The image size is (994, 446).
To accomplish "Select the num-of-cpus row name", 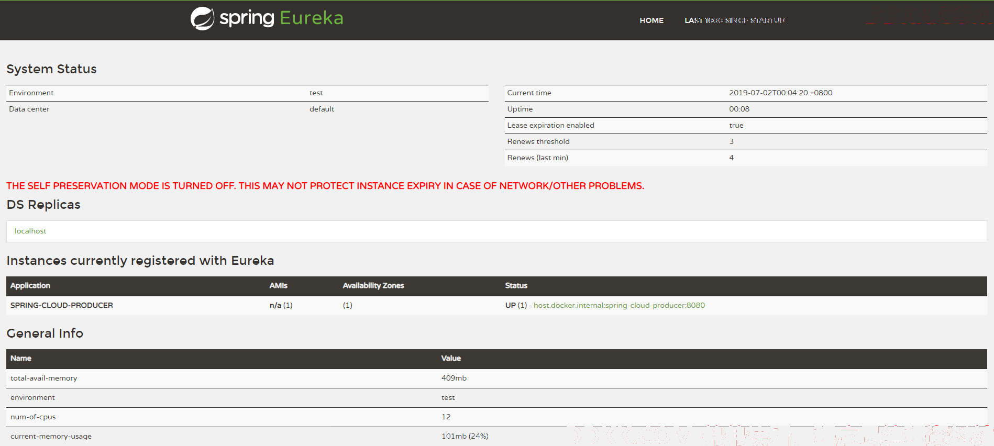I will point(33,417).
